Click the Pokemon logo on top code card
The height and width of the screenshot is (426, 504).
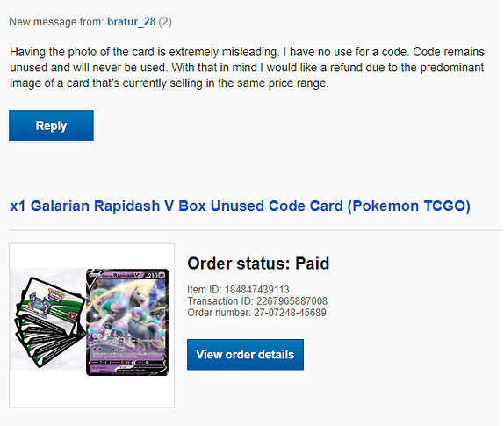click(x=56, y=295)
